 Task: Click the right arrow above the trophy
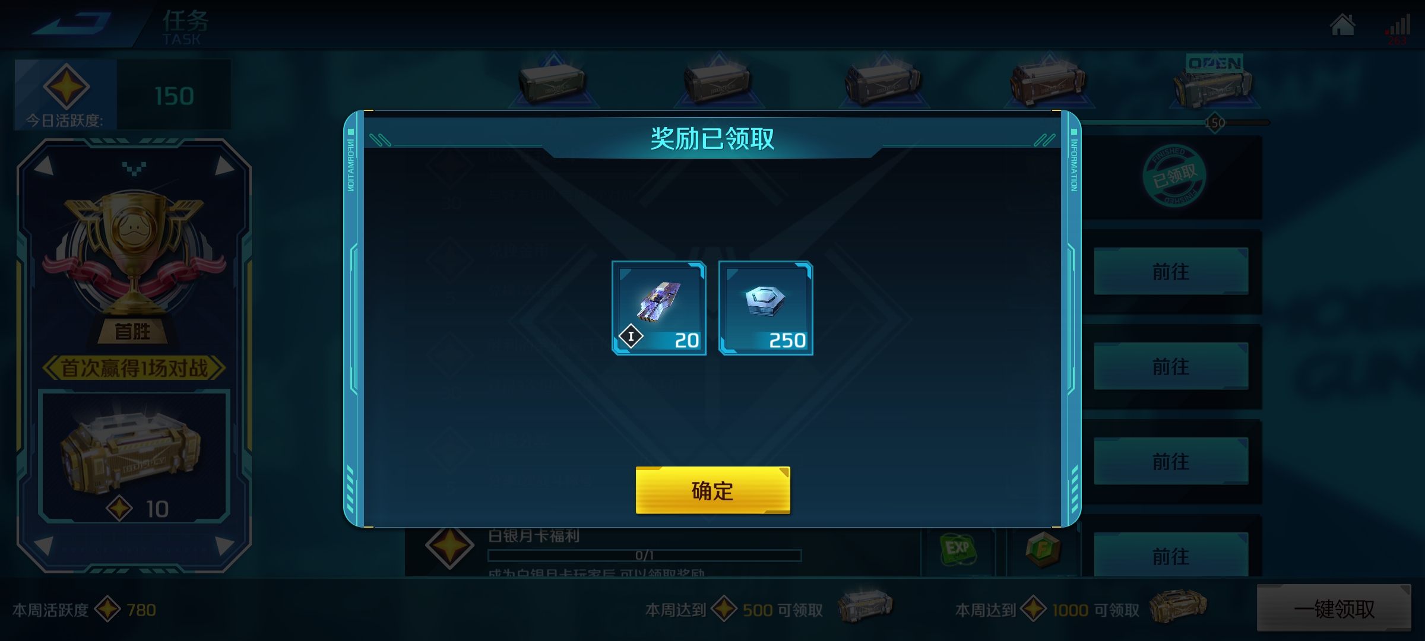(x=223, y=166)
